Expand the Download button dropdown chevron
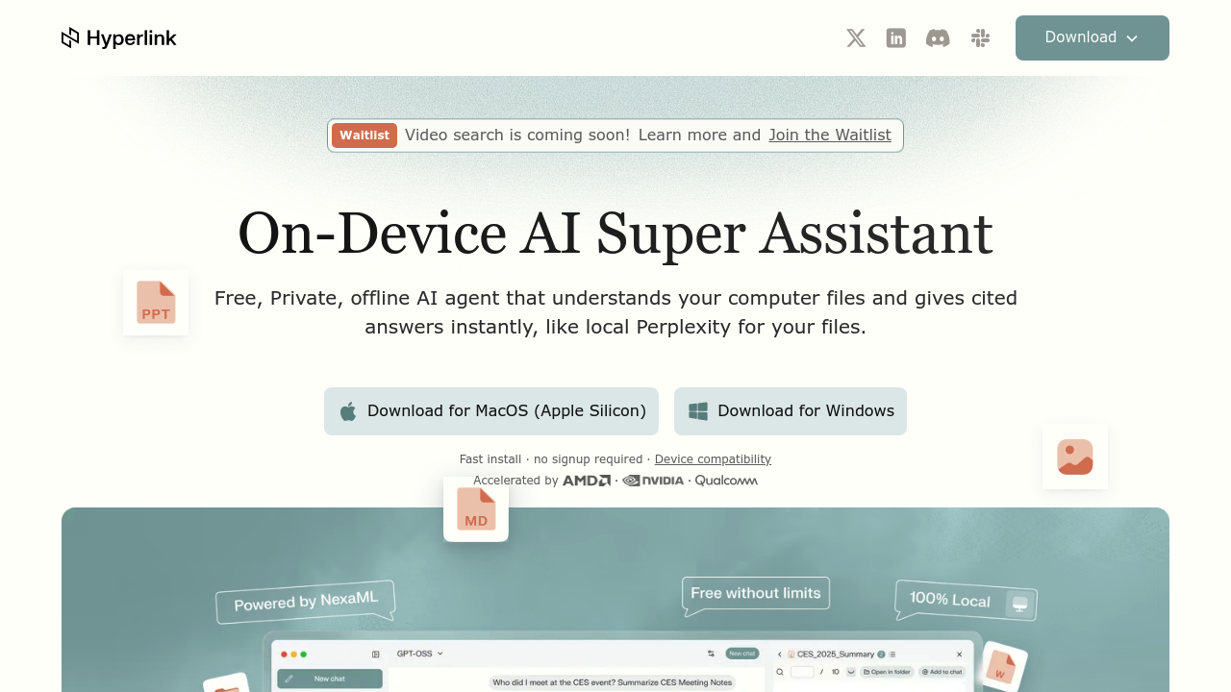This screenshot has width=1231, height=692. [1133, 37]
